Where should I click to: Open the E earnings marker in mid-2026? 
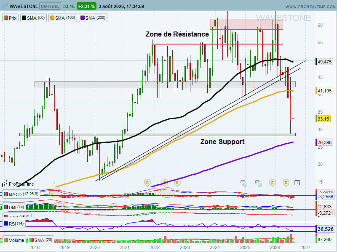[286, 183]
